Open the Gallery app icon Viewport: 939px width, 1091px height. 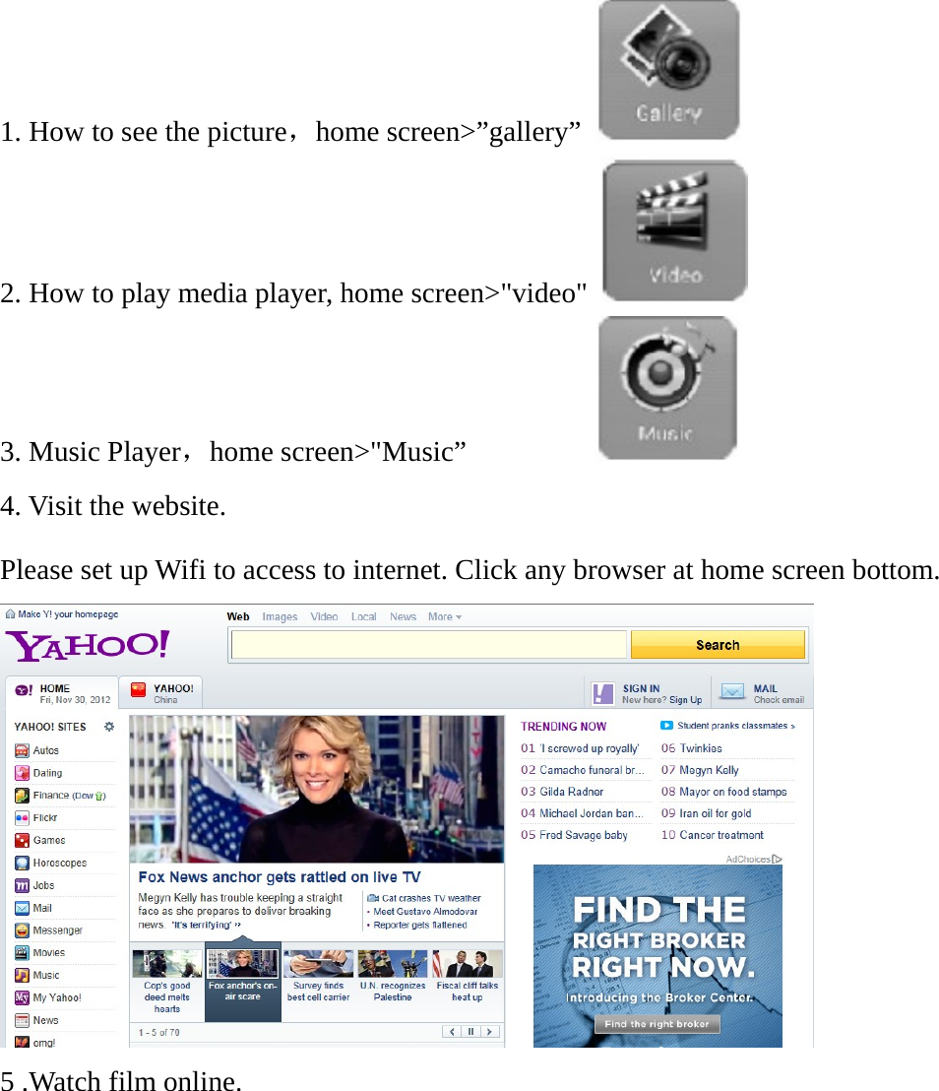(667, 69)
